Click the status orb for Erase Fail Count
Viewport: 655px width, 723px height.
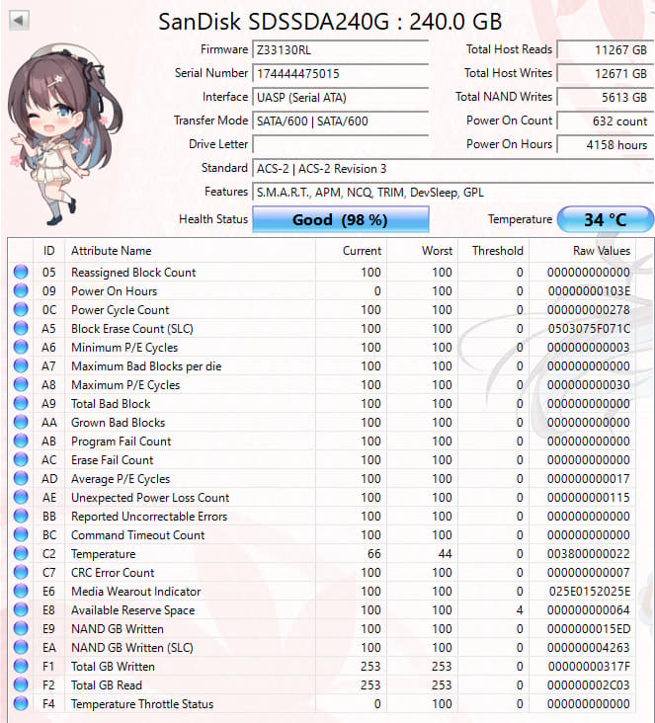[x=21, y=459]
